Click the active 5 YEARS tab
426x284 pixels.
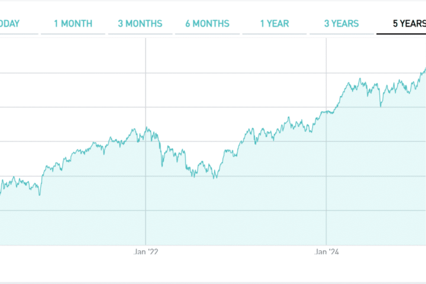click(409, 24)
